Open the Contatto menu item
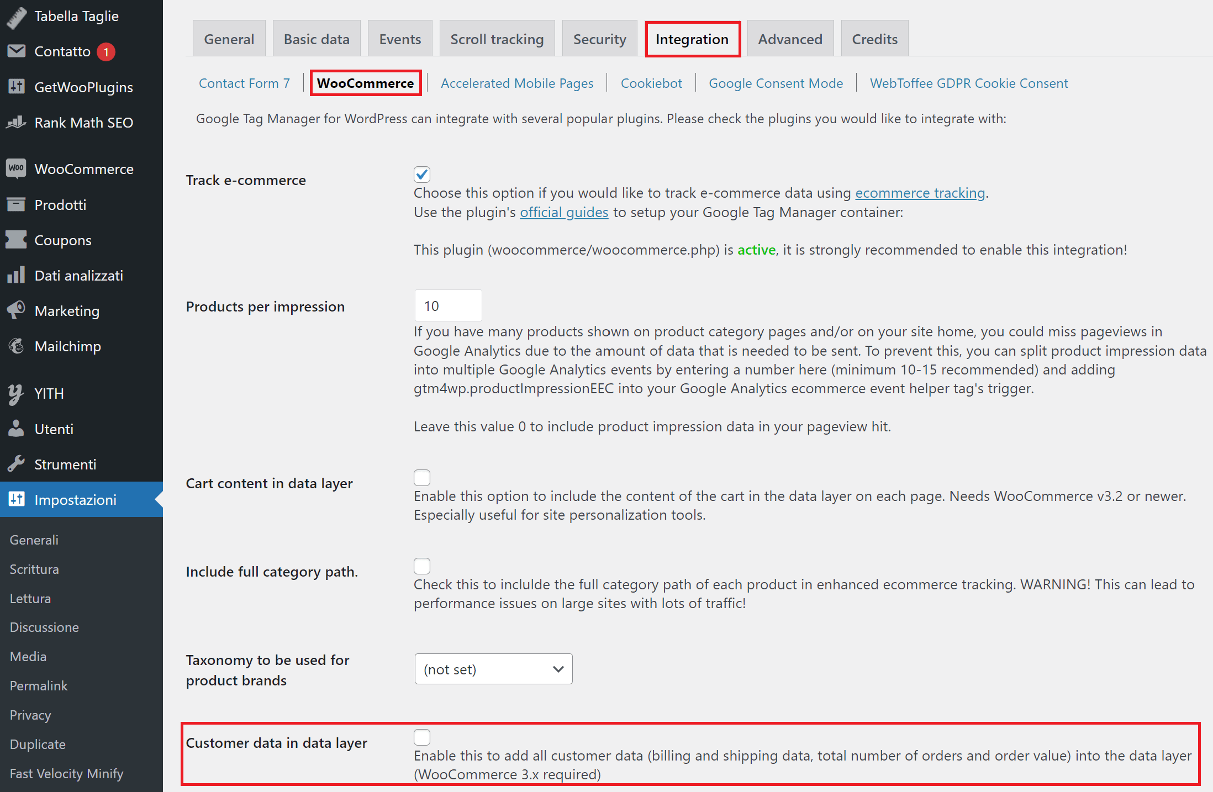Image resolution: width=1213 pixels, height=792 pixels. pos(82,51)
